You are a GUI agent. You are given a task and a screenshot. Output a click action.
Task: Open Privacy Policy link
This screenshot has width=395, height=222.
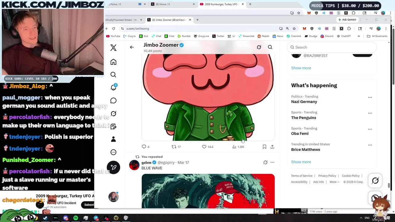coord(327,176)
